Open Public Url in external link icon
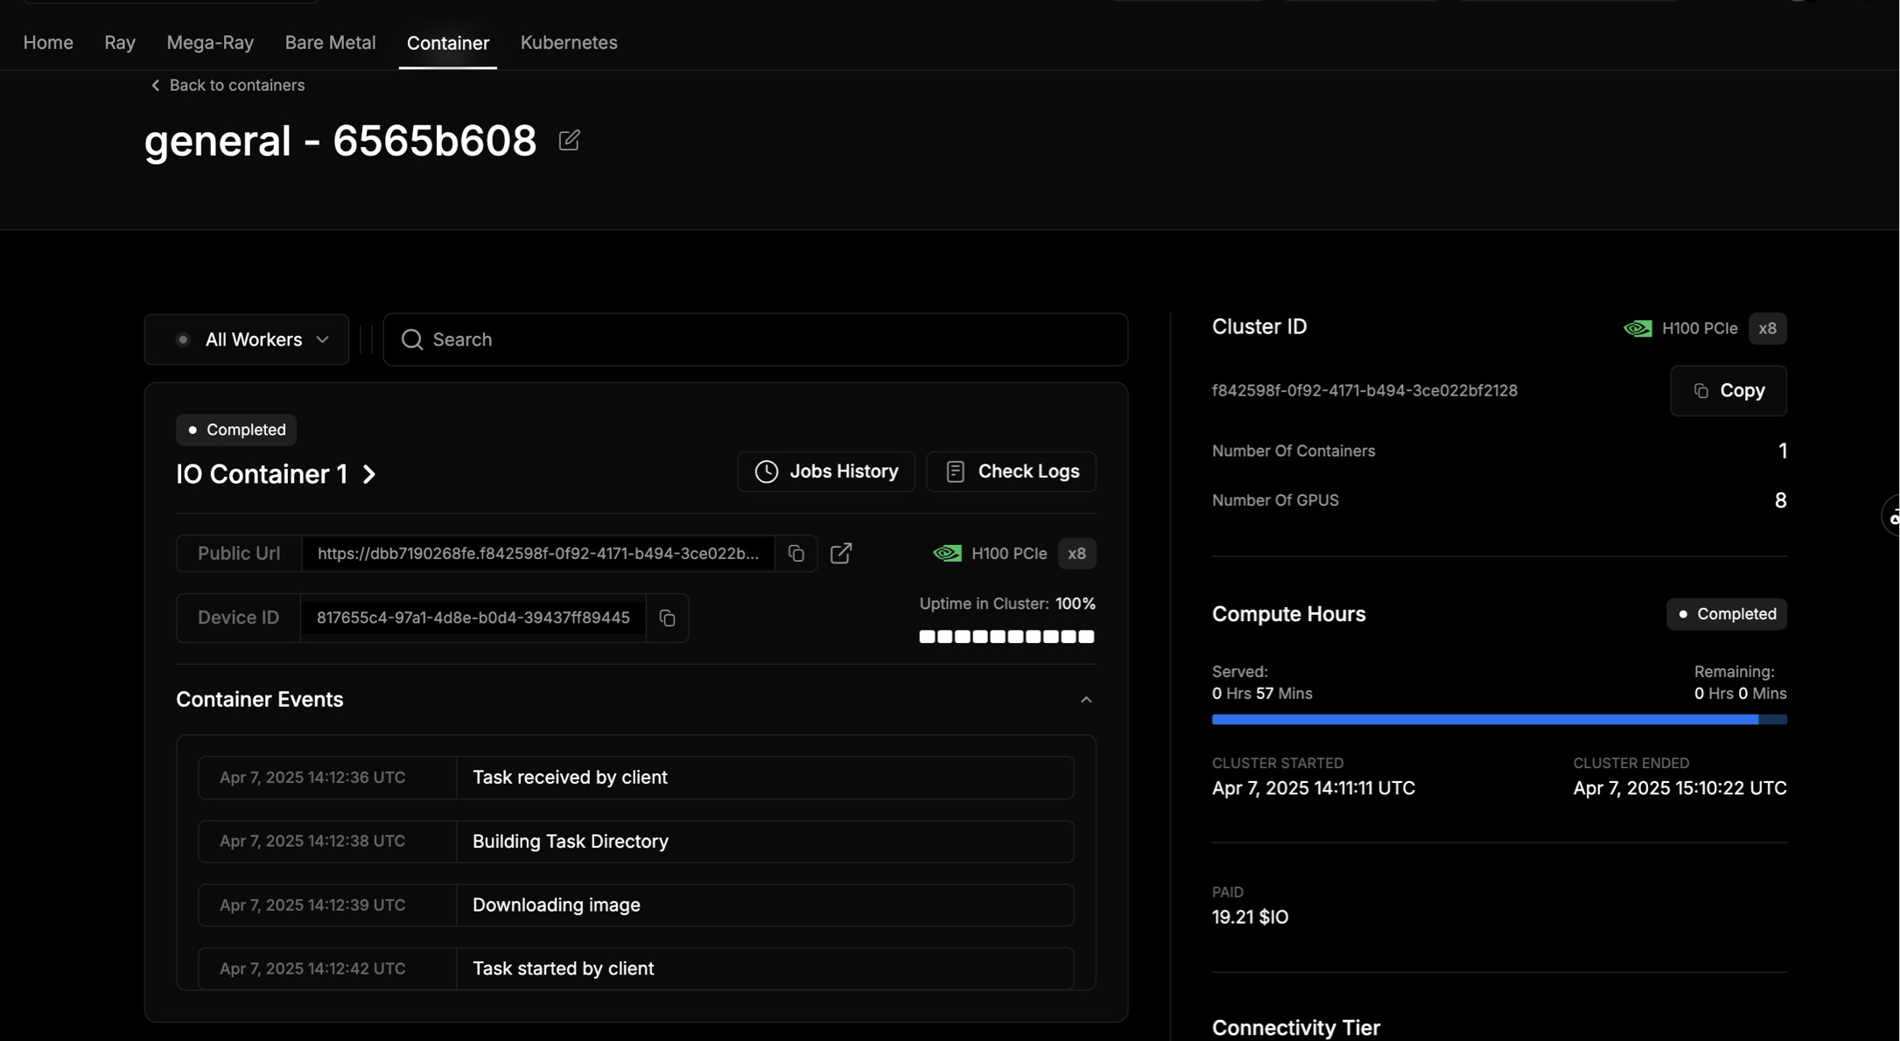 pyautogui.click(x=841, y=554)
